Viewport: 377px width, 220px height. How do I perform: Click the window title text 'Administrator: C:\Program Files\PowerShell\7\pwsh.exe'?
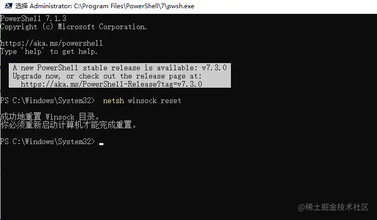coord(112,6)
